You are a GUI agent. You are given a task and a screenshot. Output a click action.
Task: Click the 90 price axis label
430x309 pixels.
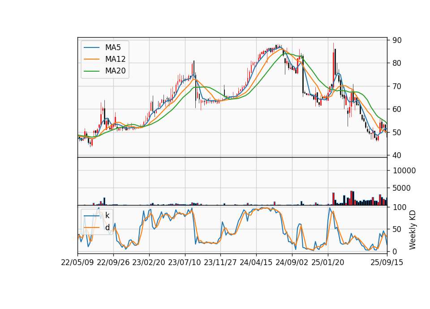tap(397, 40)
